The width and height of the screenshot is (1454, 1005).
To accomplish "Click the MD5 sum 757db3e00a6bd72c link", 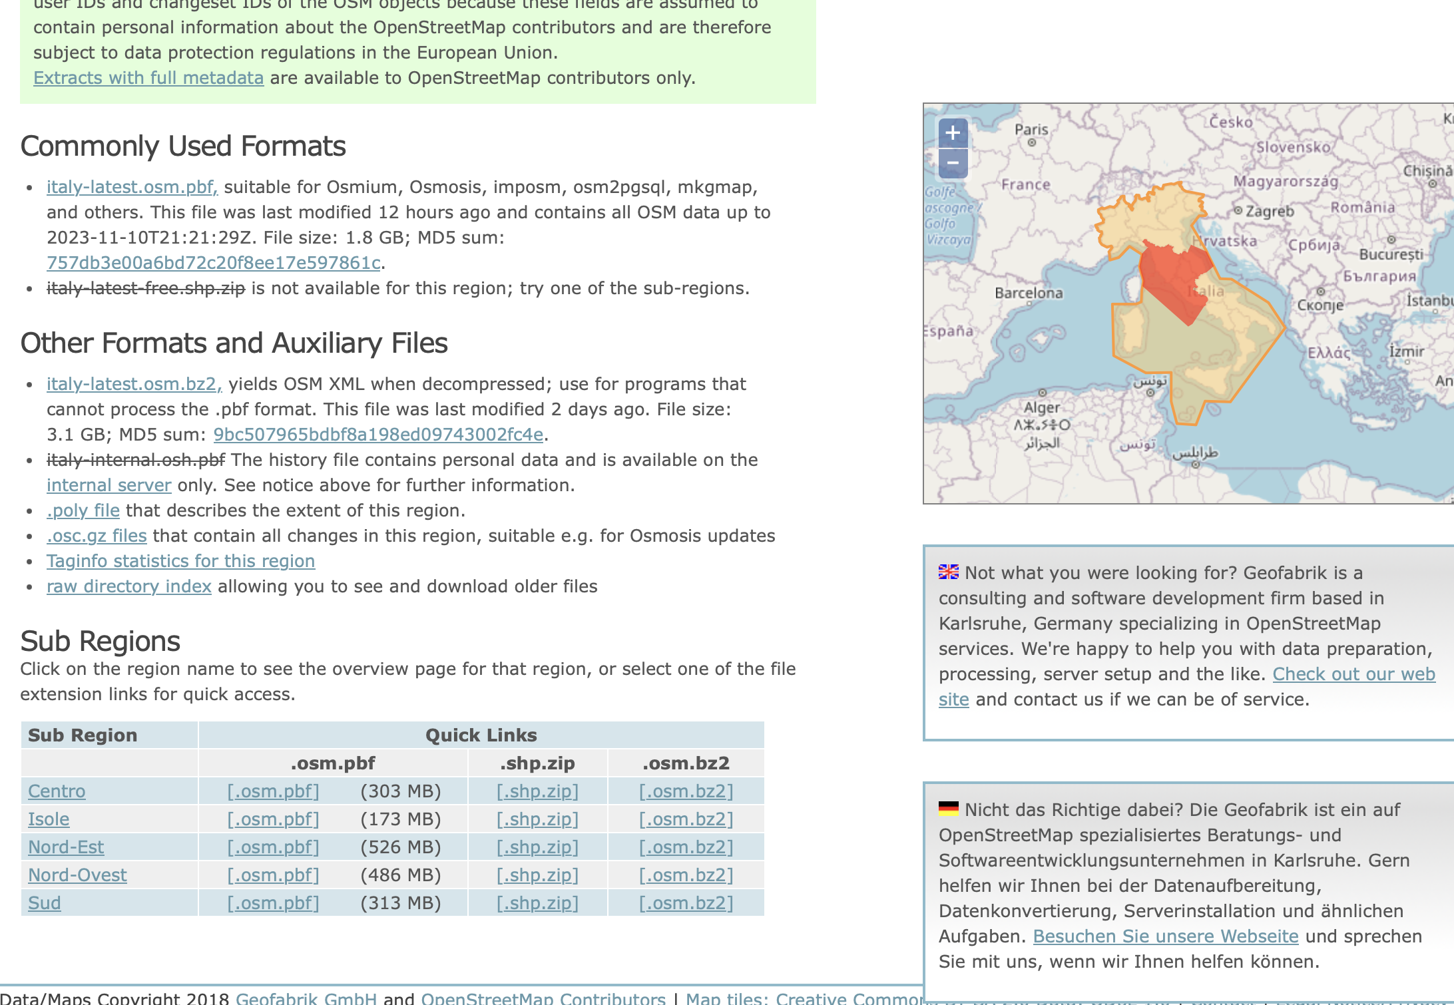I will (x=213, y=263).
